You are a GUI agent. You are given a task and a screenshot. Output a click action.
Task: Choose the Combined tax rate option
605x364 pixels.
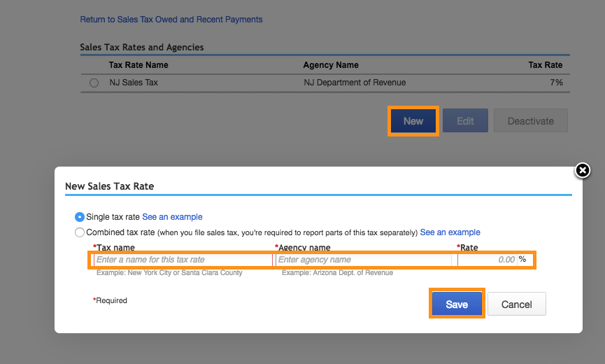pyautogui.click(x=80, y=232)
